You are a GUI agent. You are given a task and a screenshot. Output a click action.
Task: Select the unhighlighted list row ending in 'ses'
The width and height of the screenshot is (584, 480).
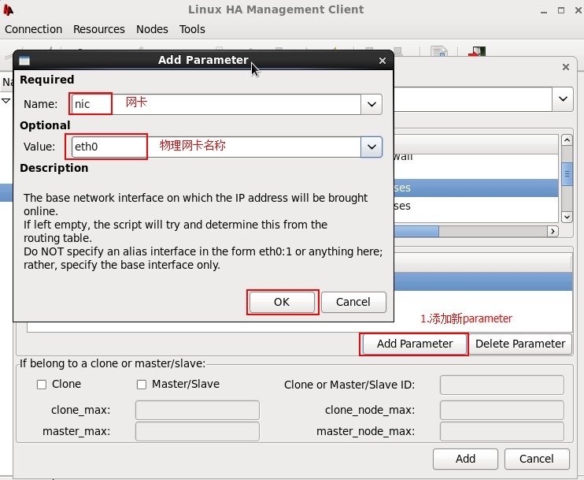(476, 206)
